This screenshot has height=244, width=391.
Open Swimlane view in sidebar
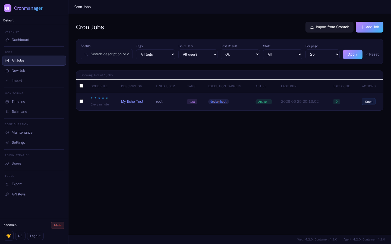pos(34,112)
